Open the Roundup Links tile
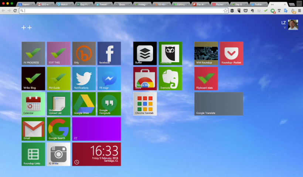 tap(33, 154)
